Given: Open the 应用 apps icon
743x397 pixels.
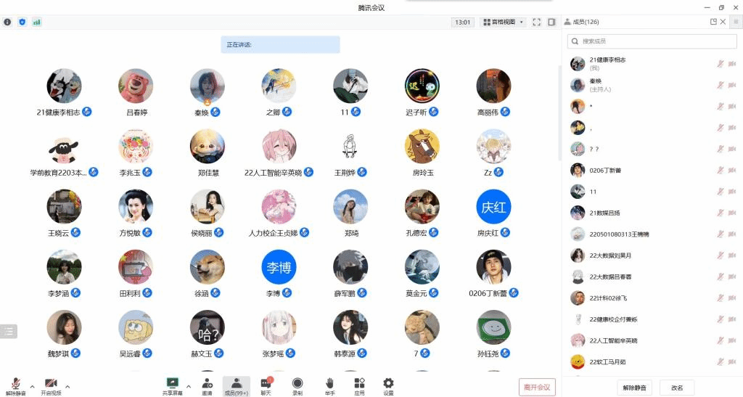Looking at the screenshot, I should point(359,384).
